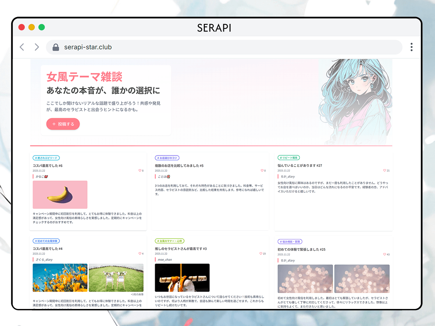Screen dimensions: 435x326
Task: Click the second bokeh lights thumbnail
Action: click(362, 279)
